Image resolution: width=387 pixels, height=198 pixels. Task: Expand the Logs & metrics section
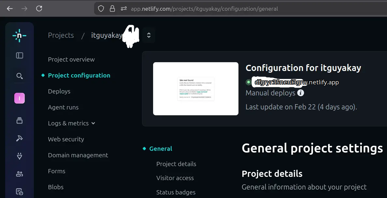click(x=72, y=123)
